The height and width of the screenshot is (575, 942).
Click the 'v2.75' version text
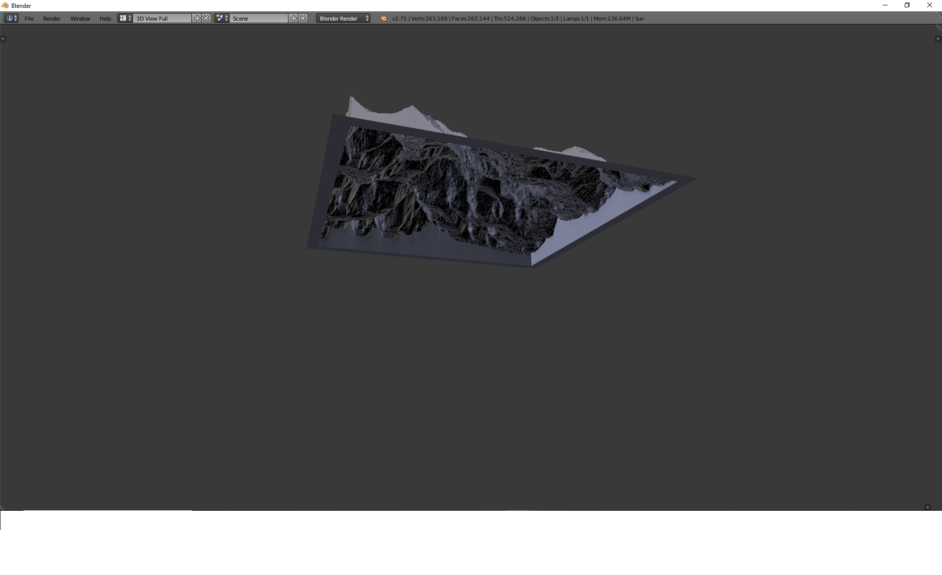(x=399, y=19)
